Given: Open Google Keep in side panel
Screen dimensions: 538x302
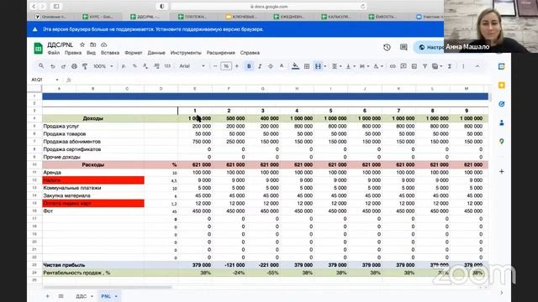Looking at the screenshot, I should tap(502, 85).
